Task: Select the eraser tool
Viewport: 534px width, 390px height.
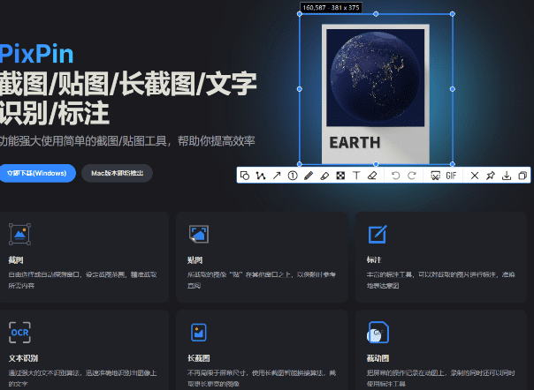Action: (x=372, y=176)
